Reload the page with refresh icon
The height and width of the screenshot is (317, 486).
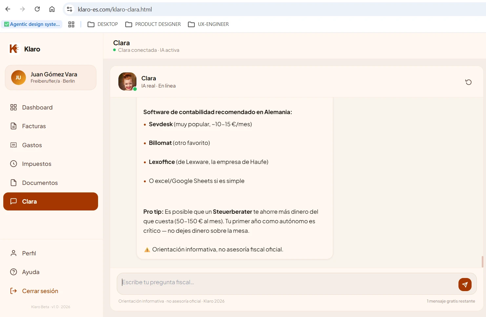(37, 9)
